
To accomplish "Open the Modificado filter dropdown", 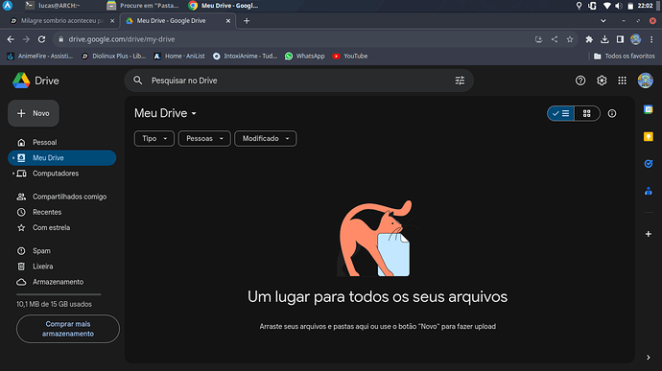I will coord(265,138).
